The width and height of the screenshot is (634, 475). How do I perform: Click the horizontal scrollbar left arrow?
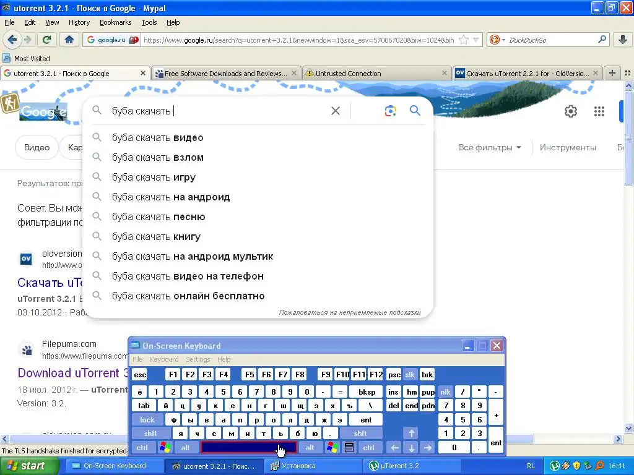pos(4,439)
